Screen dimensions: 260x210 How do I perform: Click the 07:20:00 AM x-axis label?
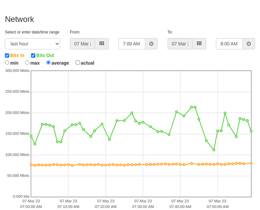(106, 207)
